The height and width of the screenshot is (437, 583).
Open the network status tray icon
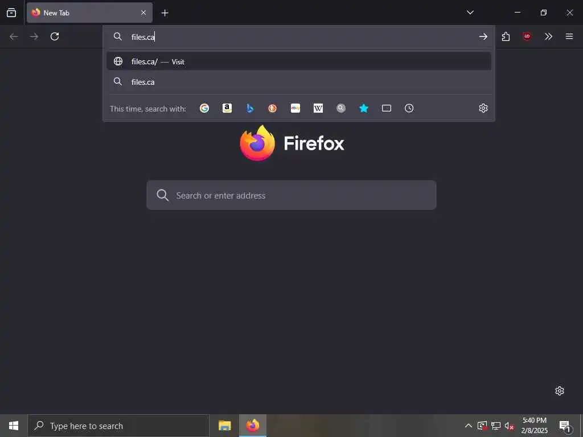[496, 426]
